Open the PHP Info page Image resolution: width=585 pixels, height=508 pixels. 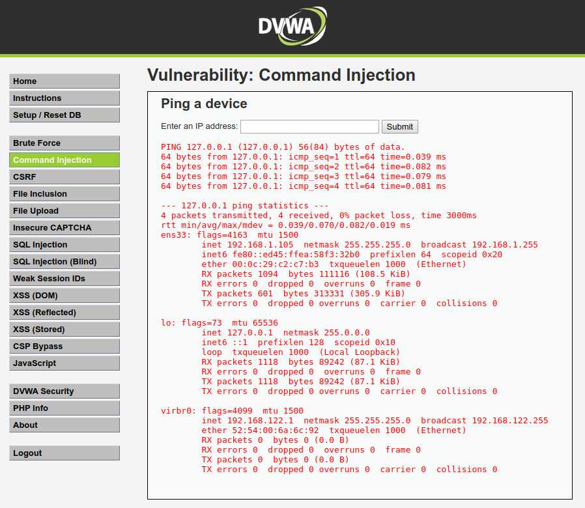[x=64, y=408]
